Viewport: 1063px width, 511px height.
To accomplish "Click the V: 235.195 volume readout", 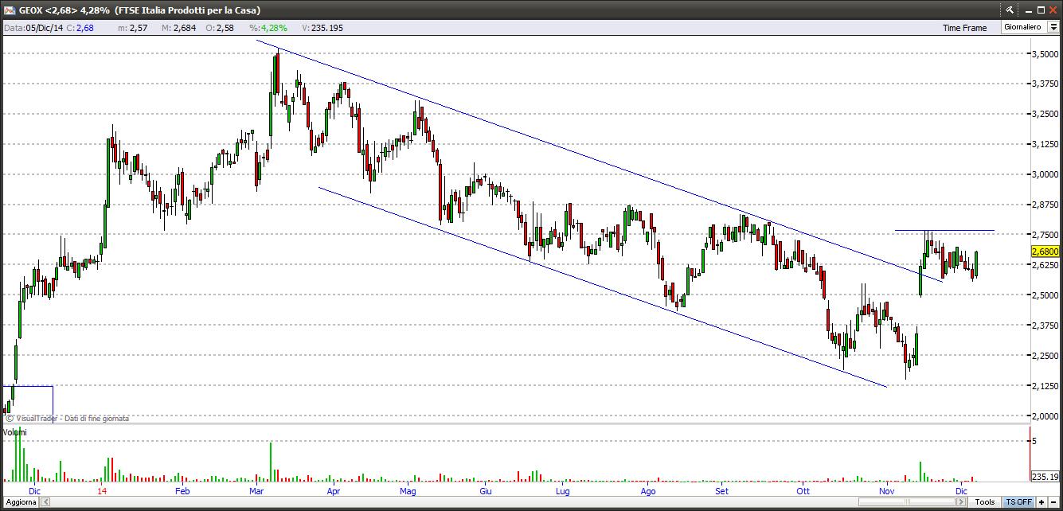I will (x=322, y=27).
